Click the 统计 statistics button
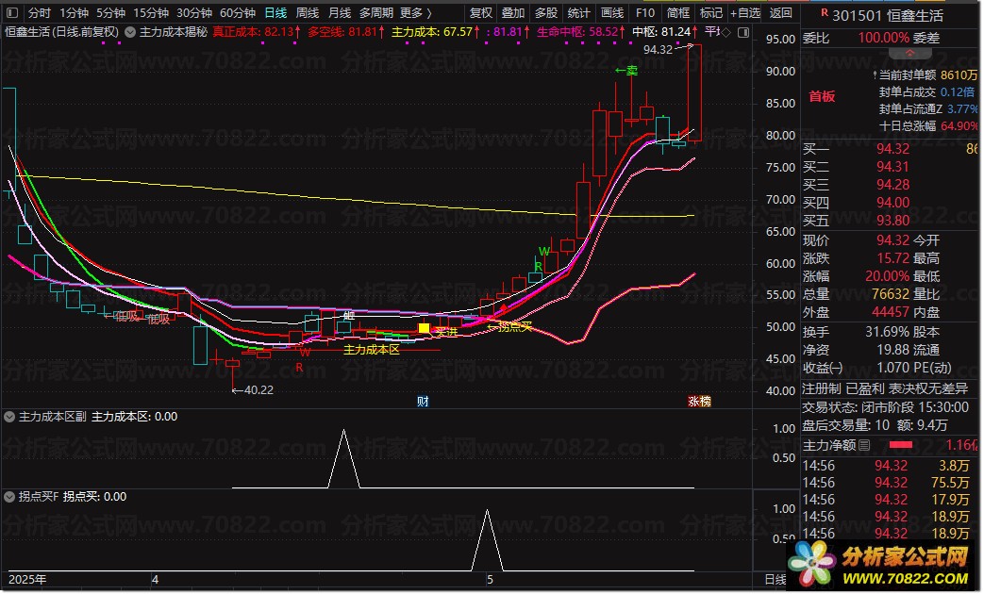The width and height of the screenshot is (984, 594). tap(578, 12)
